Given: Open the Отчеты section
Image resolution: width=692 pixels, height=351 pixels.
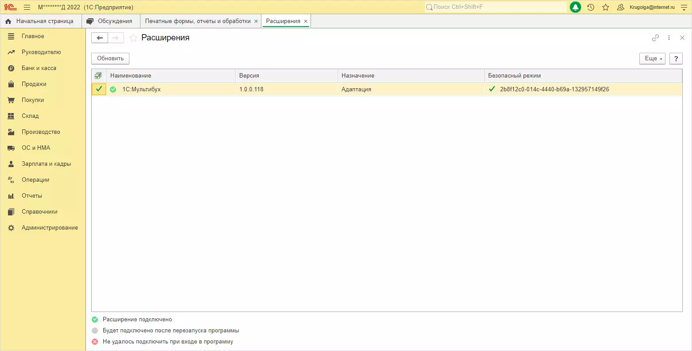Looking at the screenshot, I should (x=43, y=196).
